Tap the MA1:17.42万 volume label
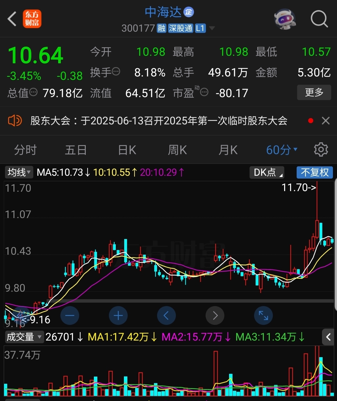 pos(122,337)
